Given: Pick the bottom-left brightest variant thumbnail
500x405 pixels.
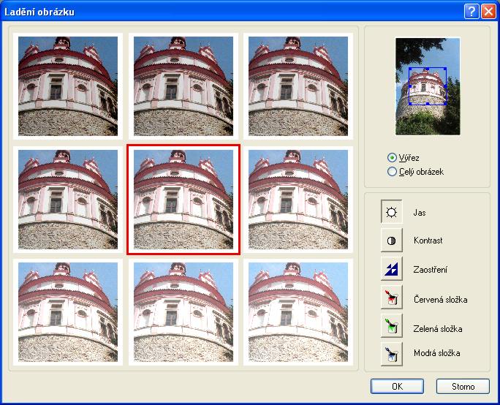Looking at the screenshot, I should [x=68, y=312].
